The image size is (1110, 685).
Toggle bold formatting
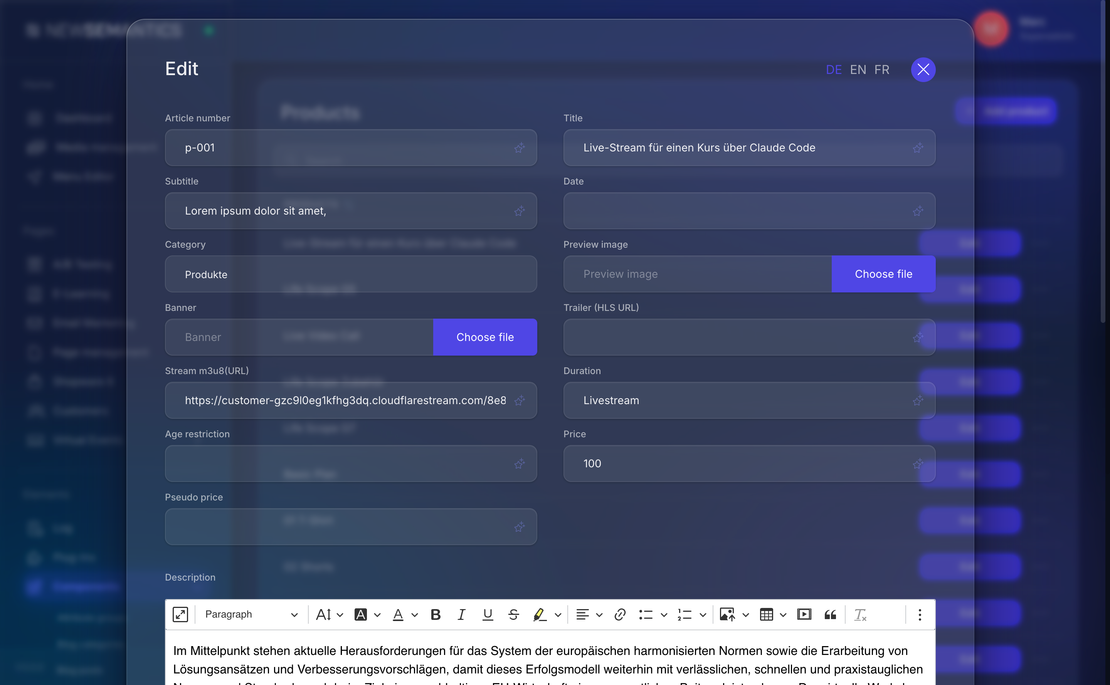tap(435, 614)
